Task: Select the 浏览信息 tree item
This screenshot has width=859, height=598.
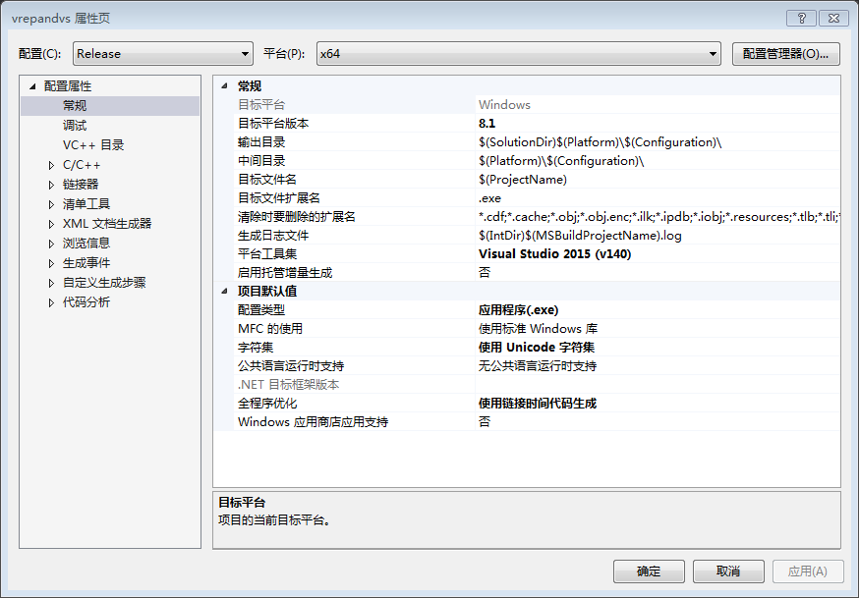Action: [86, 243]
